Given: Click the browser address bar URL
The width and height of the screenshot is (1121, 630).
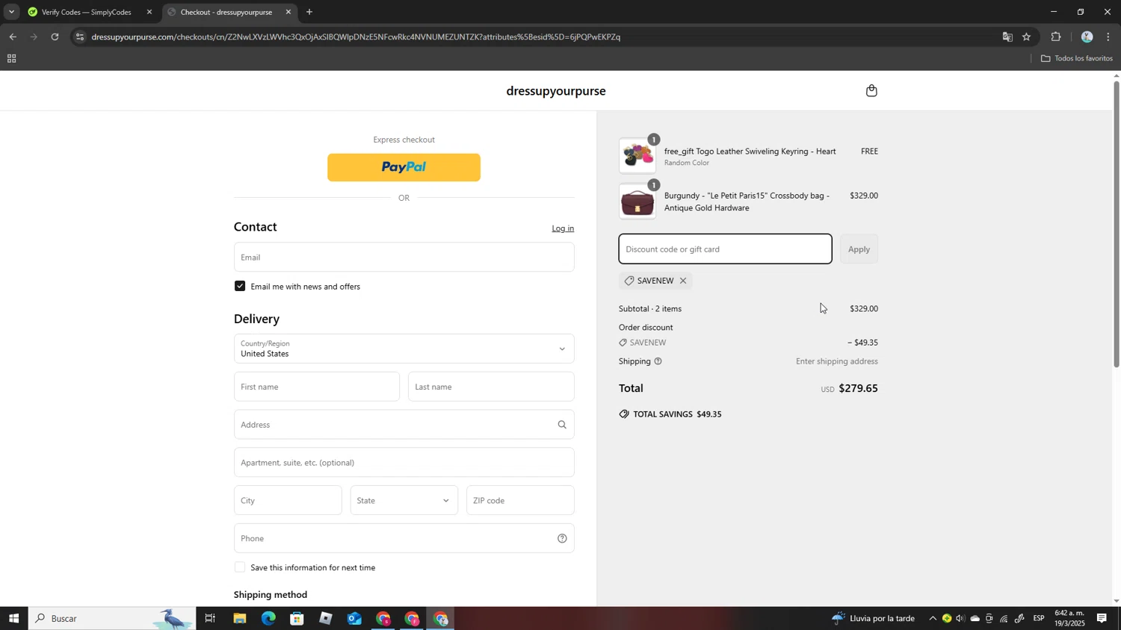Looking at the screenshot, I should point(356,37).
